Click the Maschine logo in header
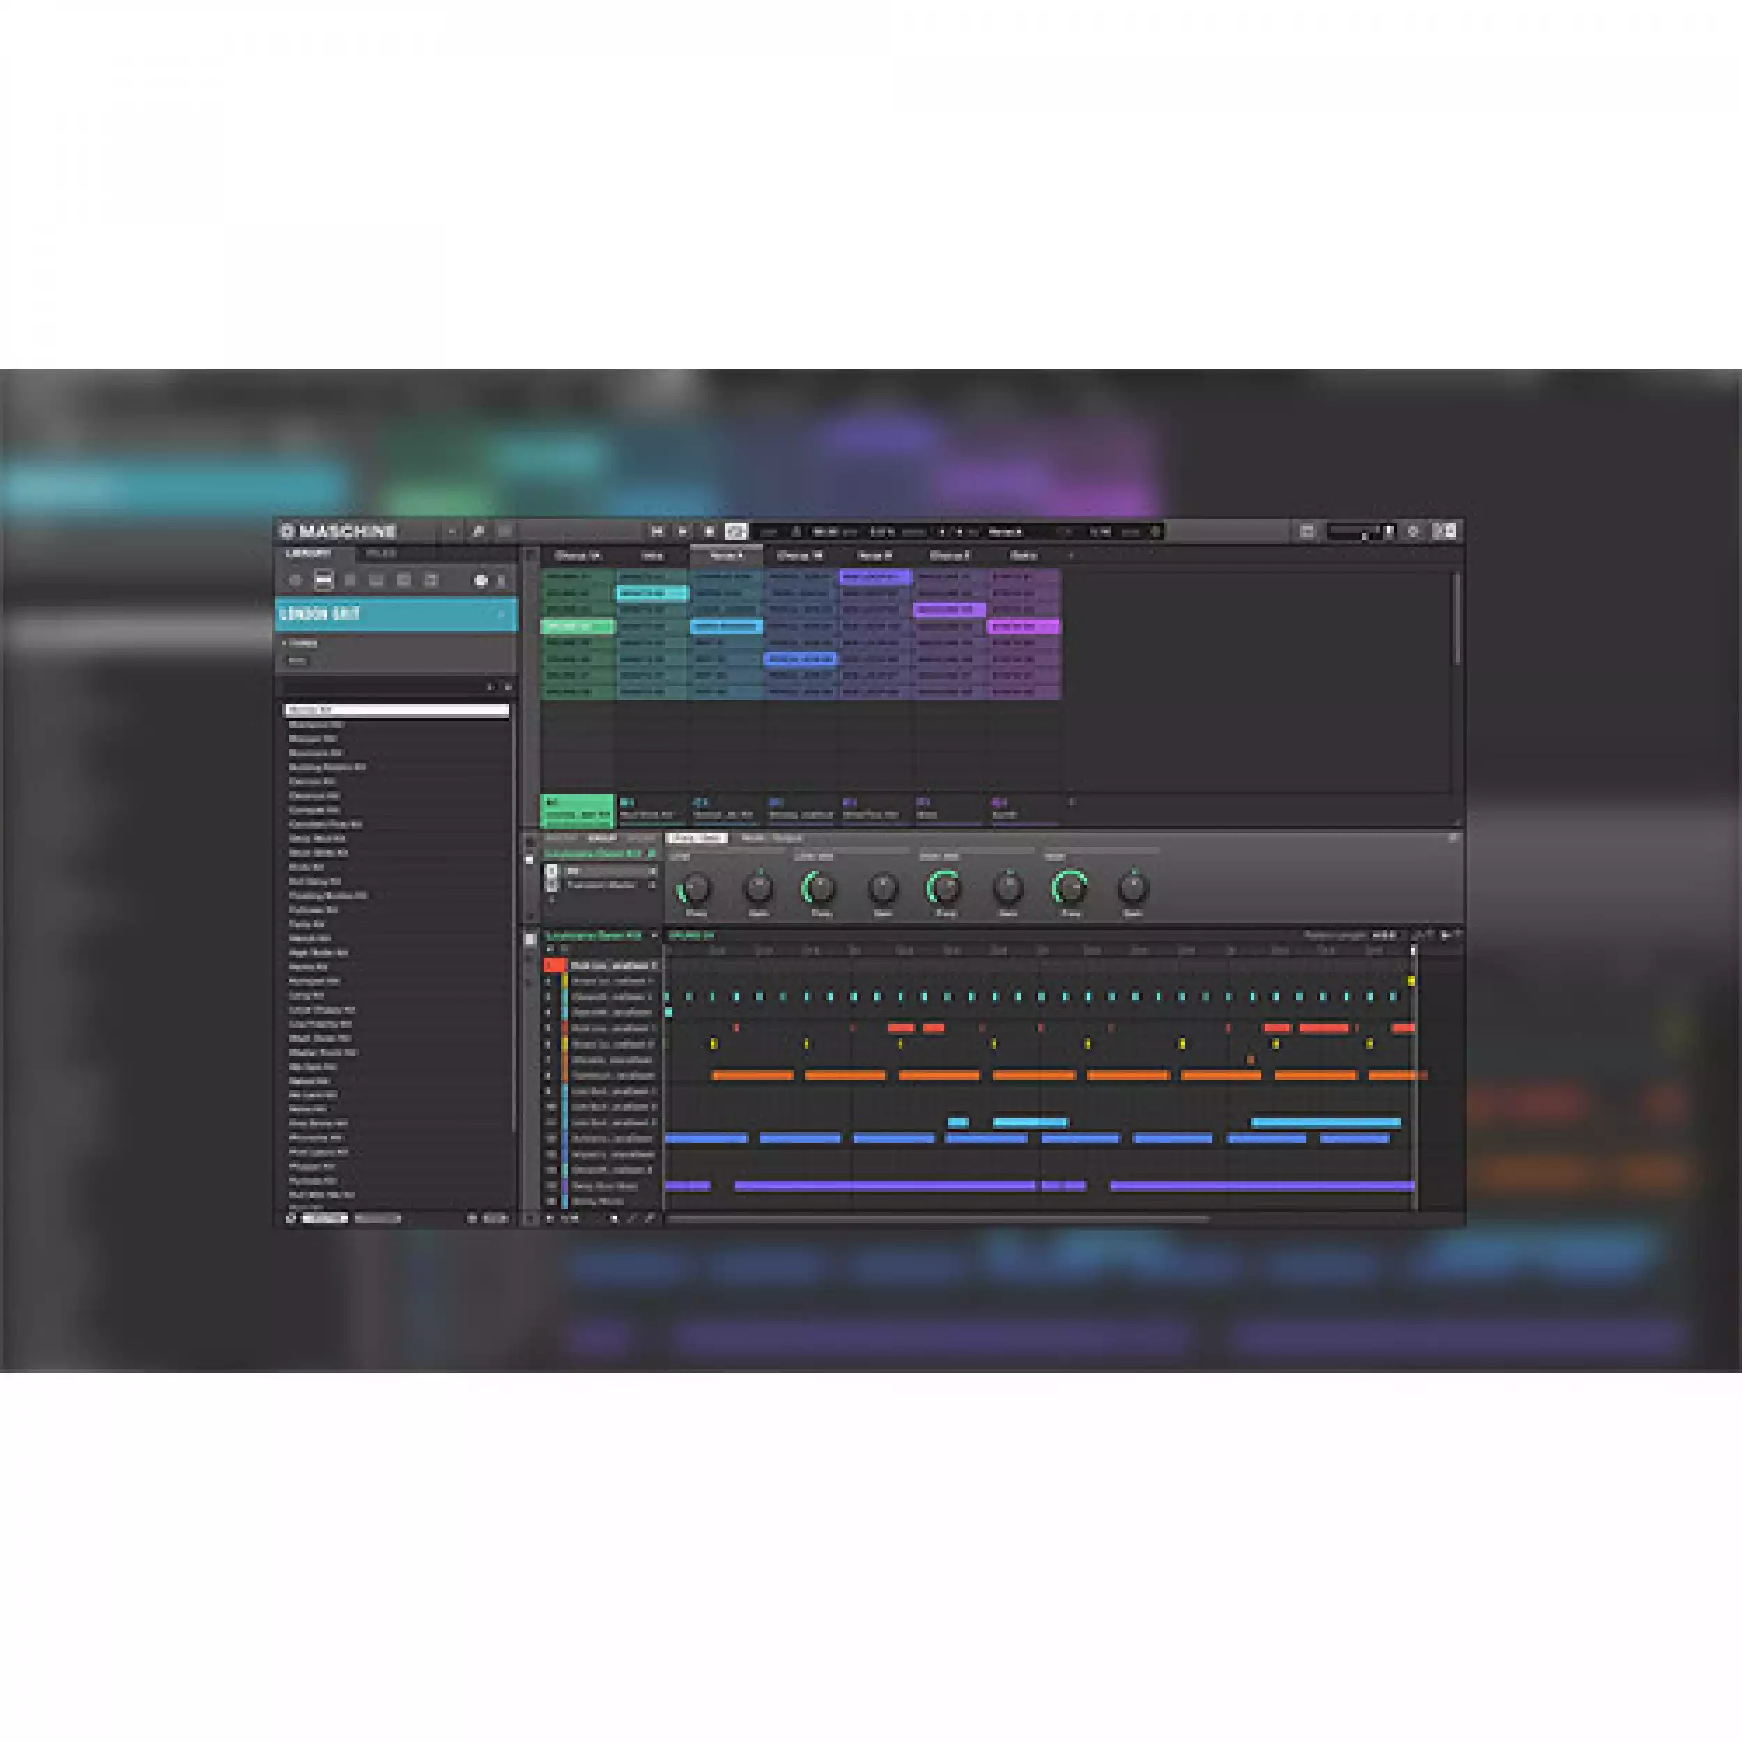The width and height of the screenshot is (1742, 1742). [x=339, y=530]
